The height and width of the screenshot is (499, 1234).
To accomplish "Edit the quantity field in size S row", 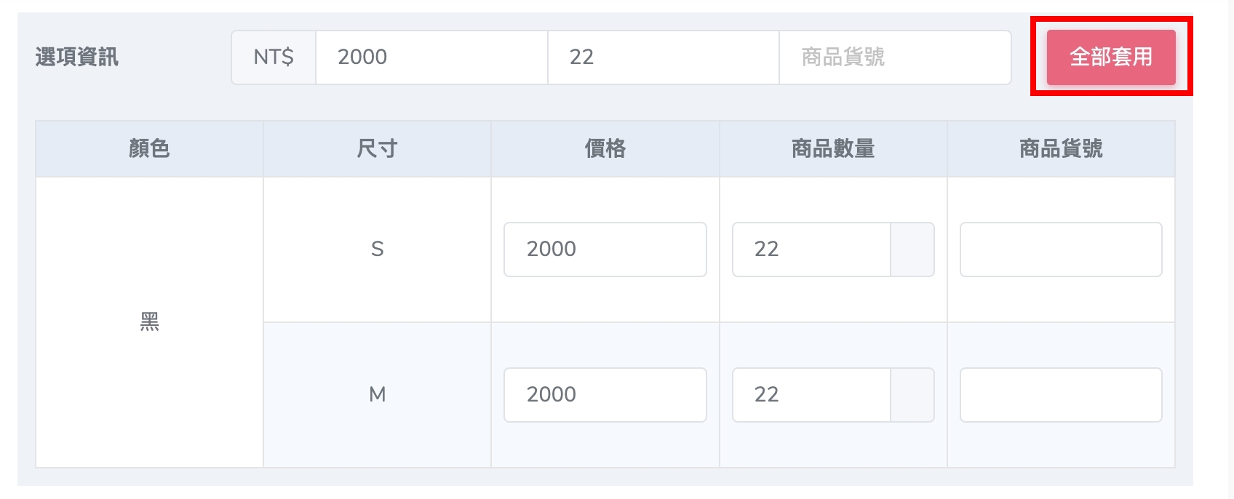I will [x=811, y=249].
